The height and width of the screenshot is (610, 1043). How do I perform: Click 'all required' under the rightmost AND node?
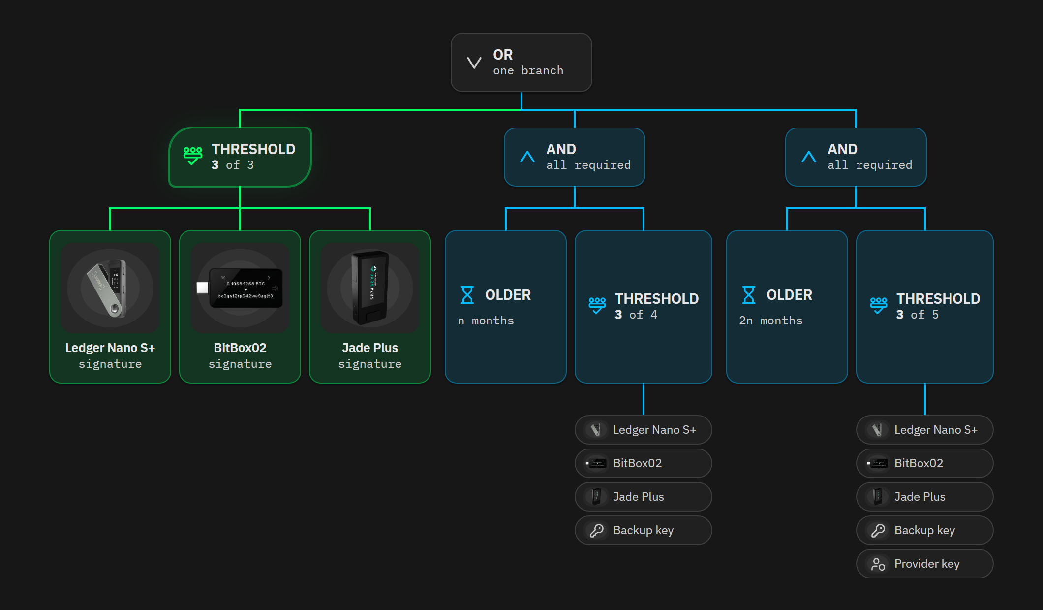tap(870, 165)
